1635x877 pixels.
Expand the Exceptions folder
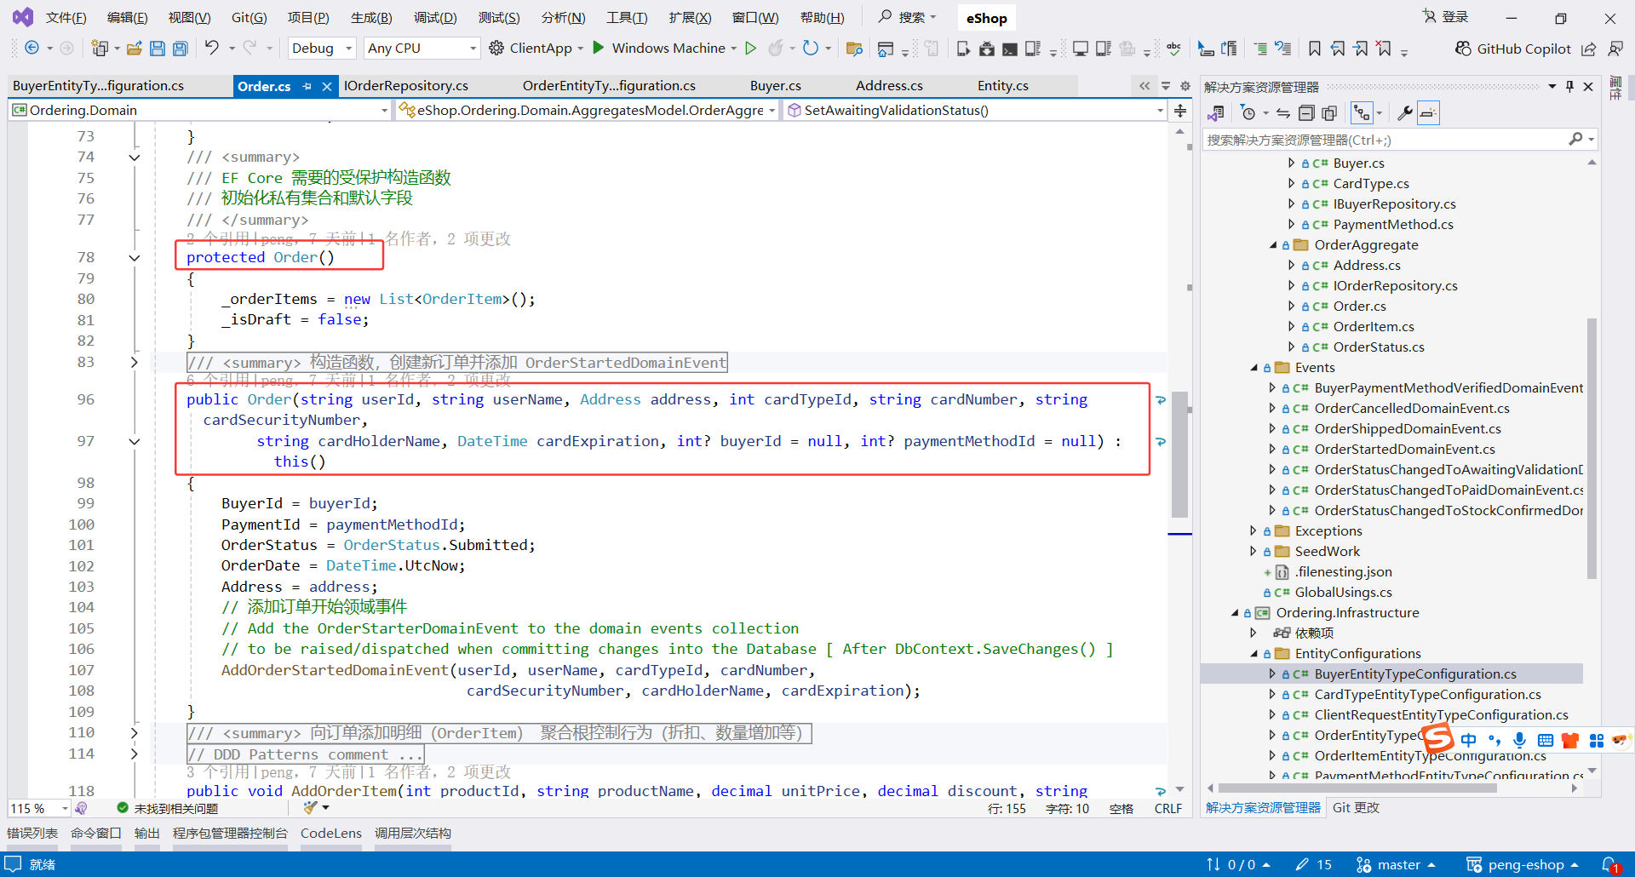pyautogui.click(x=1253, y=531)
